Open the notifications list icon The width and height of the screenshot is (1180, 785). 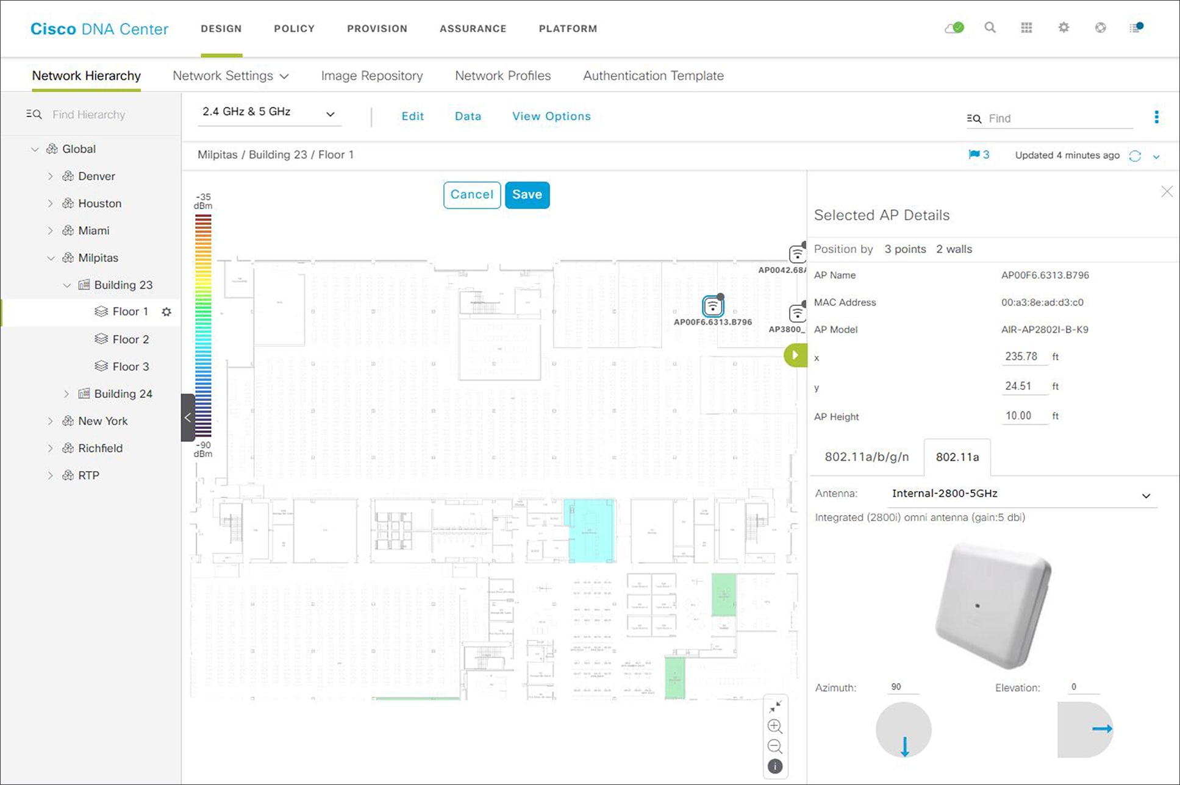click(x=1137, y=27)
